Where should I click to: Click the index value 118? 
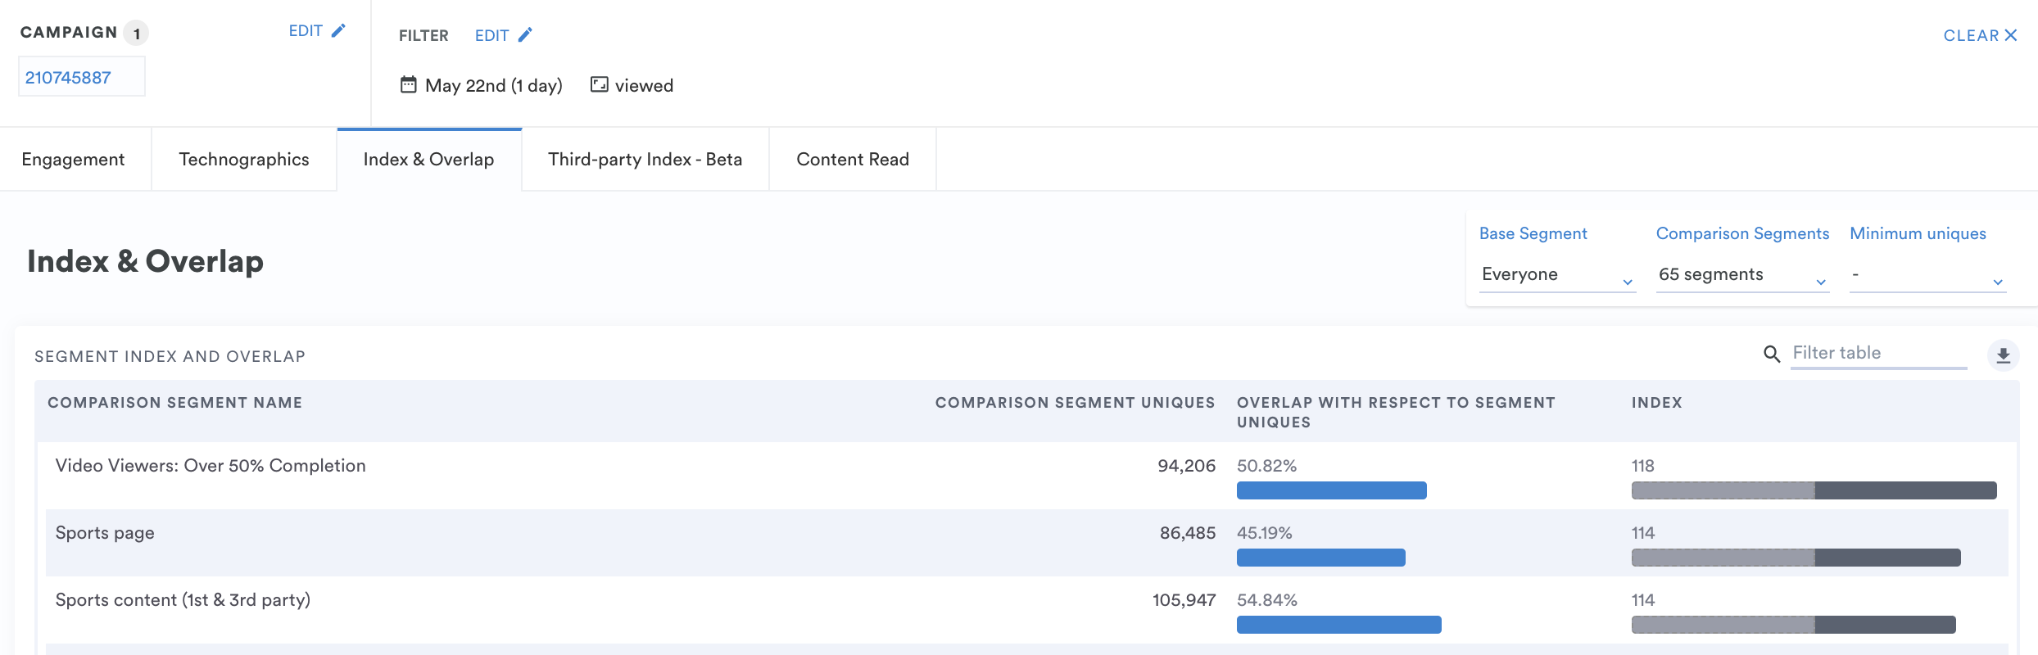(x=1643, y=466)
